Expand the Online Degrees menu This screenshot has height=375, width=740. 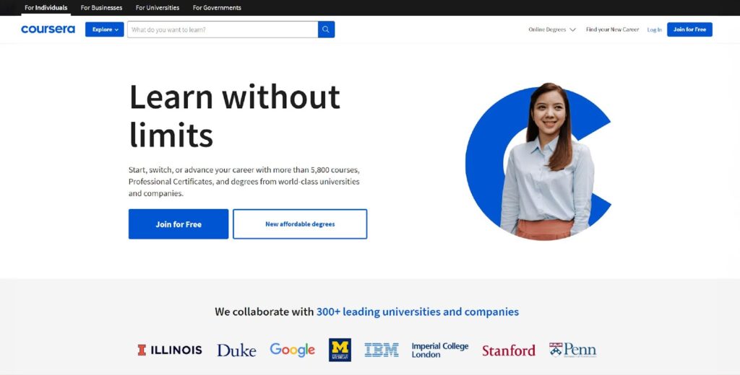point(551,30)
